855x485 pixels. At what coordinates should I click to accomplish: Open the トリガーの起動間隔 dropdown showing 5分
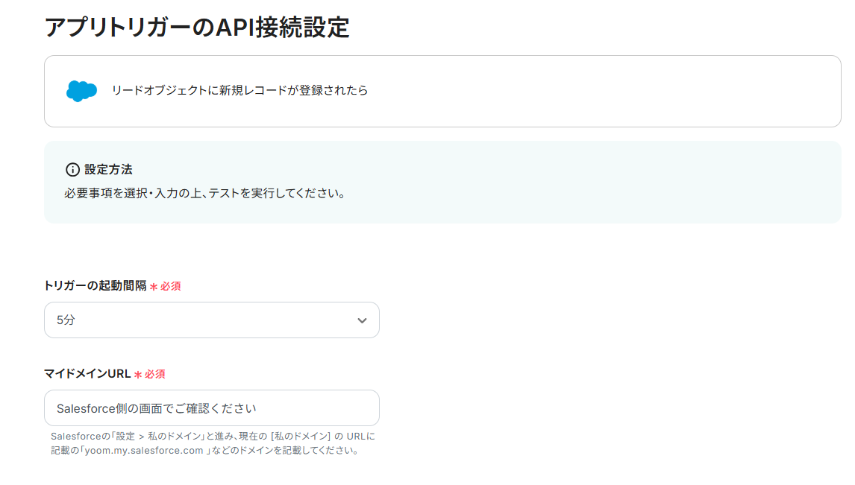[211, 320]
